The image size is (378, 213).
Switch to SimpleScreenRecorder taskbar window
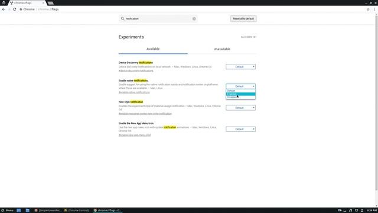coord(48,211)
